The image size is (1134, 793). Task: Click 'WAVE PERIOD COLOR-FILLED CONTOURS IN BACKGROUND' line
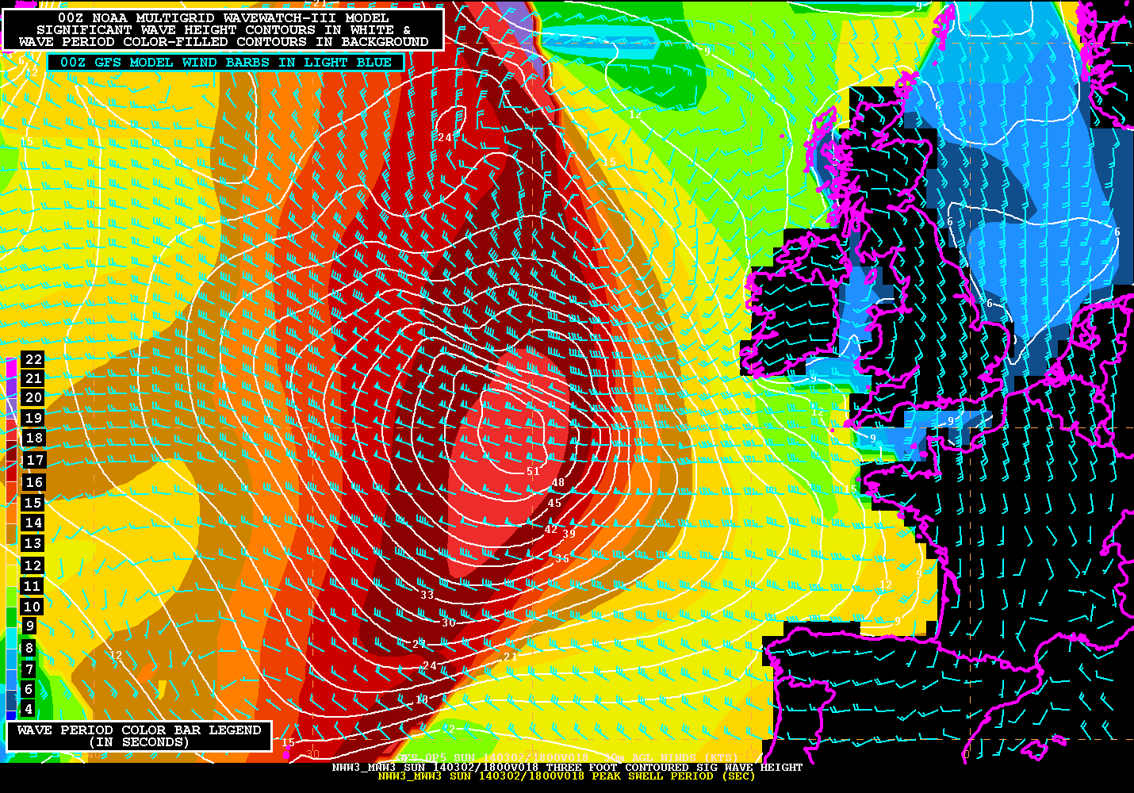point(224,41)
